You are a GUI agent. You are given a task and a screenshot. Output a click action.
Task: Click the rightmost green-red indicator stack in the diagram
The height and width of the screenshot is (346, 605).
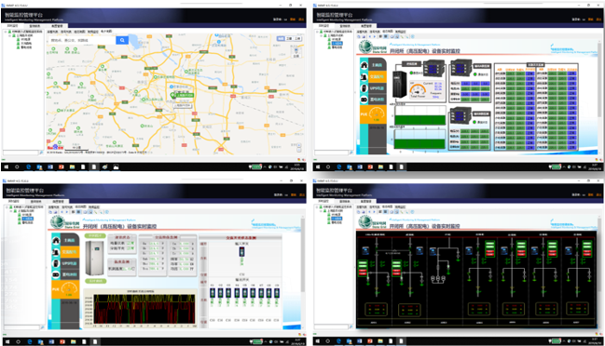587,248
